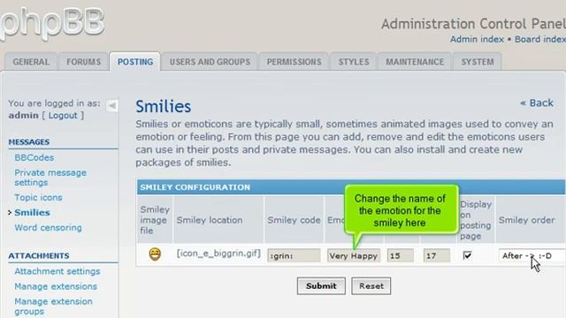
Task: Open the Forums tab
Action: (83, 62)
